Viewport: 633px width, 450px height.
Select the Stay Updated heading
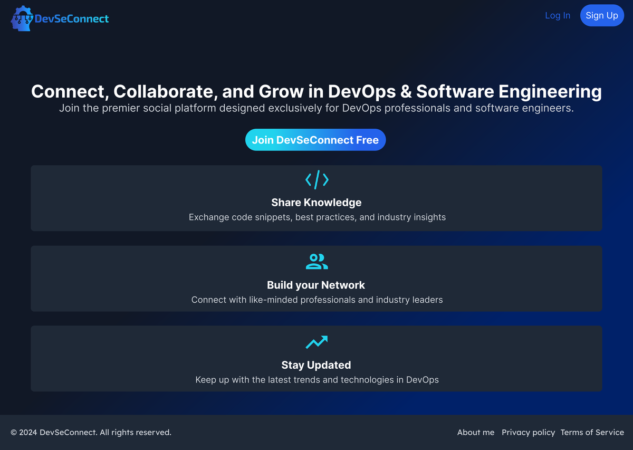click(x=316, y=365)
